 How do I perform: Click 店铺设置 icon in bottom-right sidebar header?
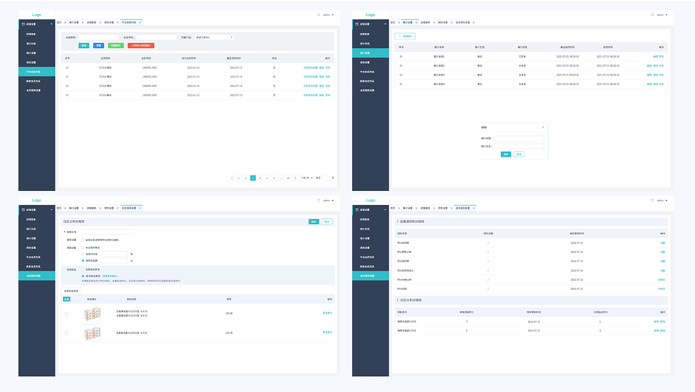click(x=357, y=209)
